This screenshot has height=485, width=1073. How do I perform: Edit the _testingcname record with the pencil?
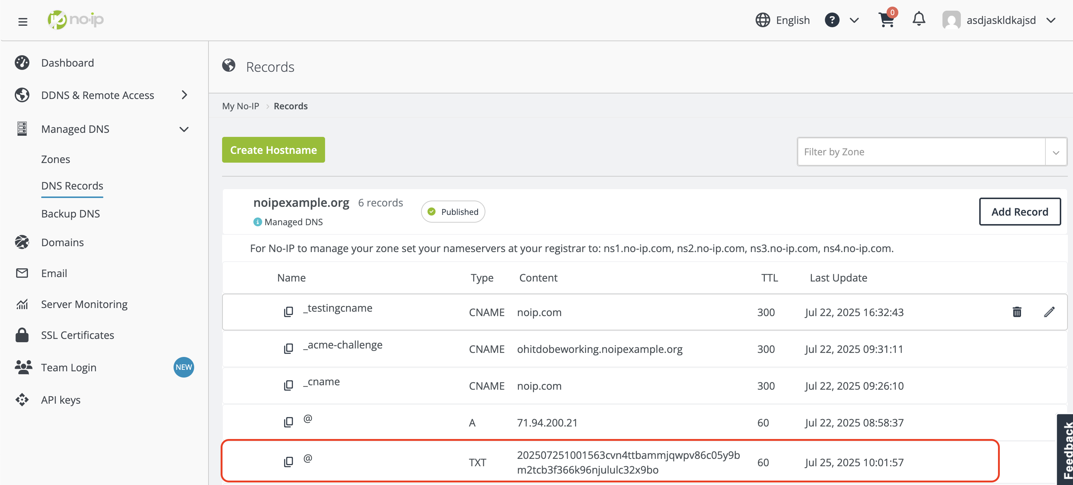click(x=1050, y=312)
